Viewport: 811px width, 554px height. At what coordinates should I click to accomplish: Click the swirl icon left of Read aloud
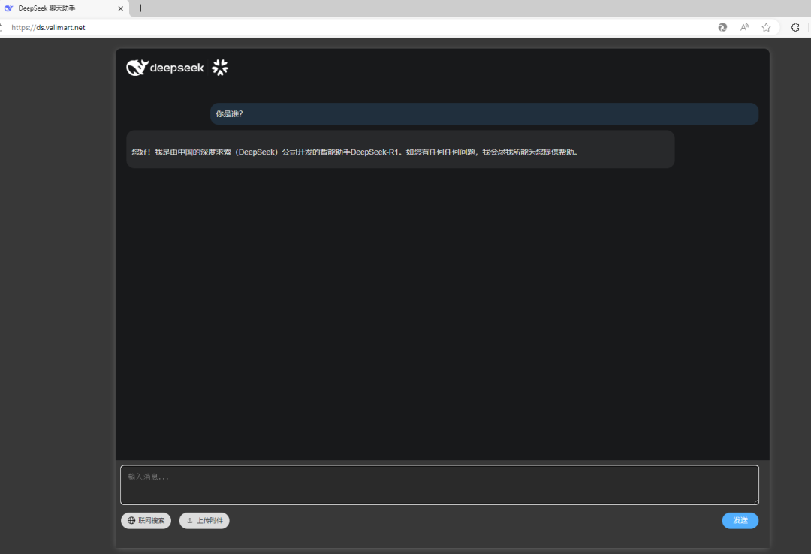pyautogui.click(x=722, y=28)
